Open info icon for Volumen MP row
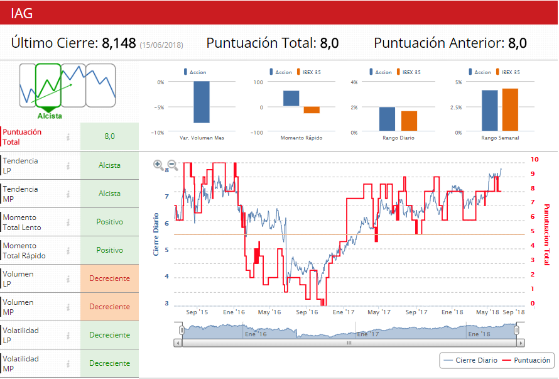Viewport: 559px width, 379px height. click(68, 307)
